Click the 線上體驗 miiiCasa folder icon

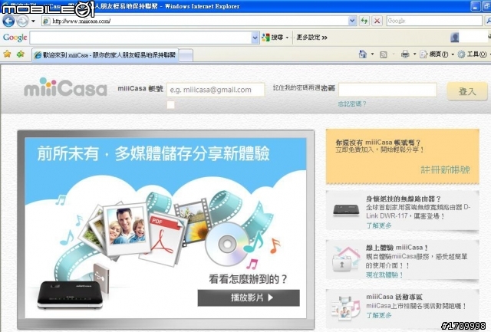tap(347, 259)
